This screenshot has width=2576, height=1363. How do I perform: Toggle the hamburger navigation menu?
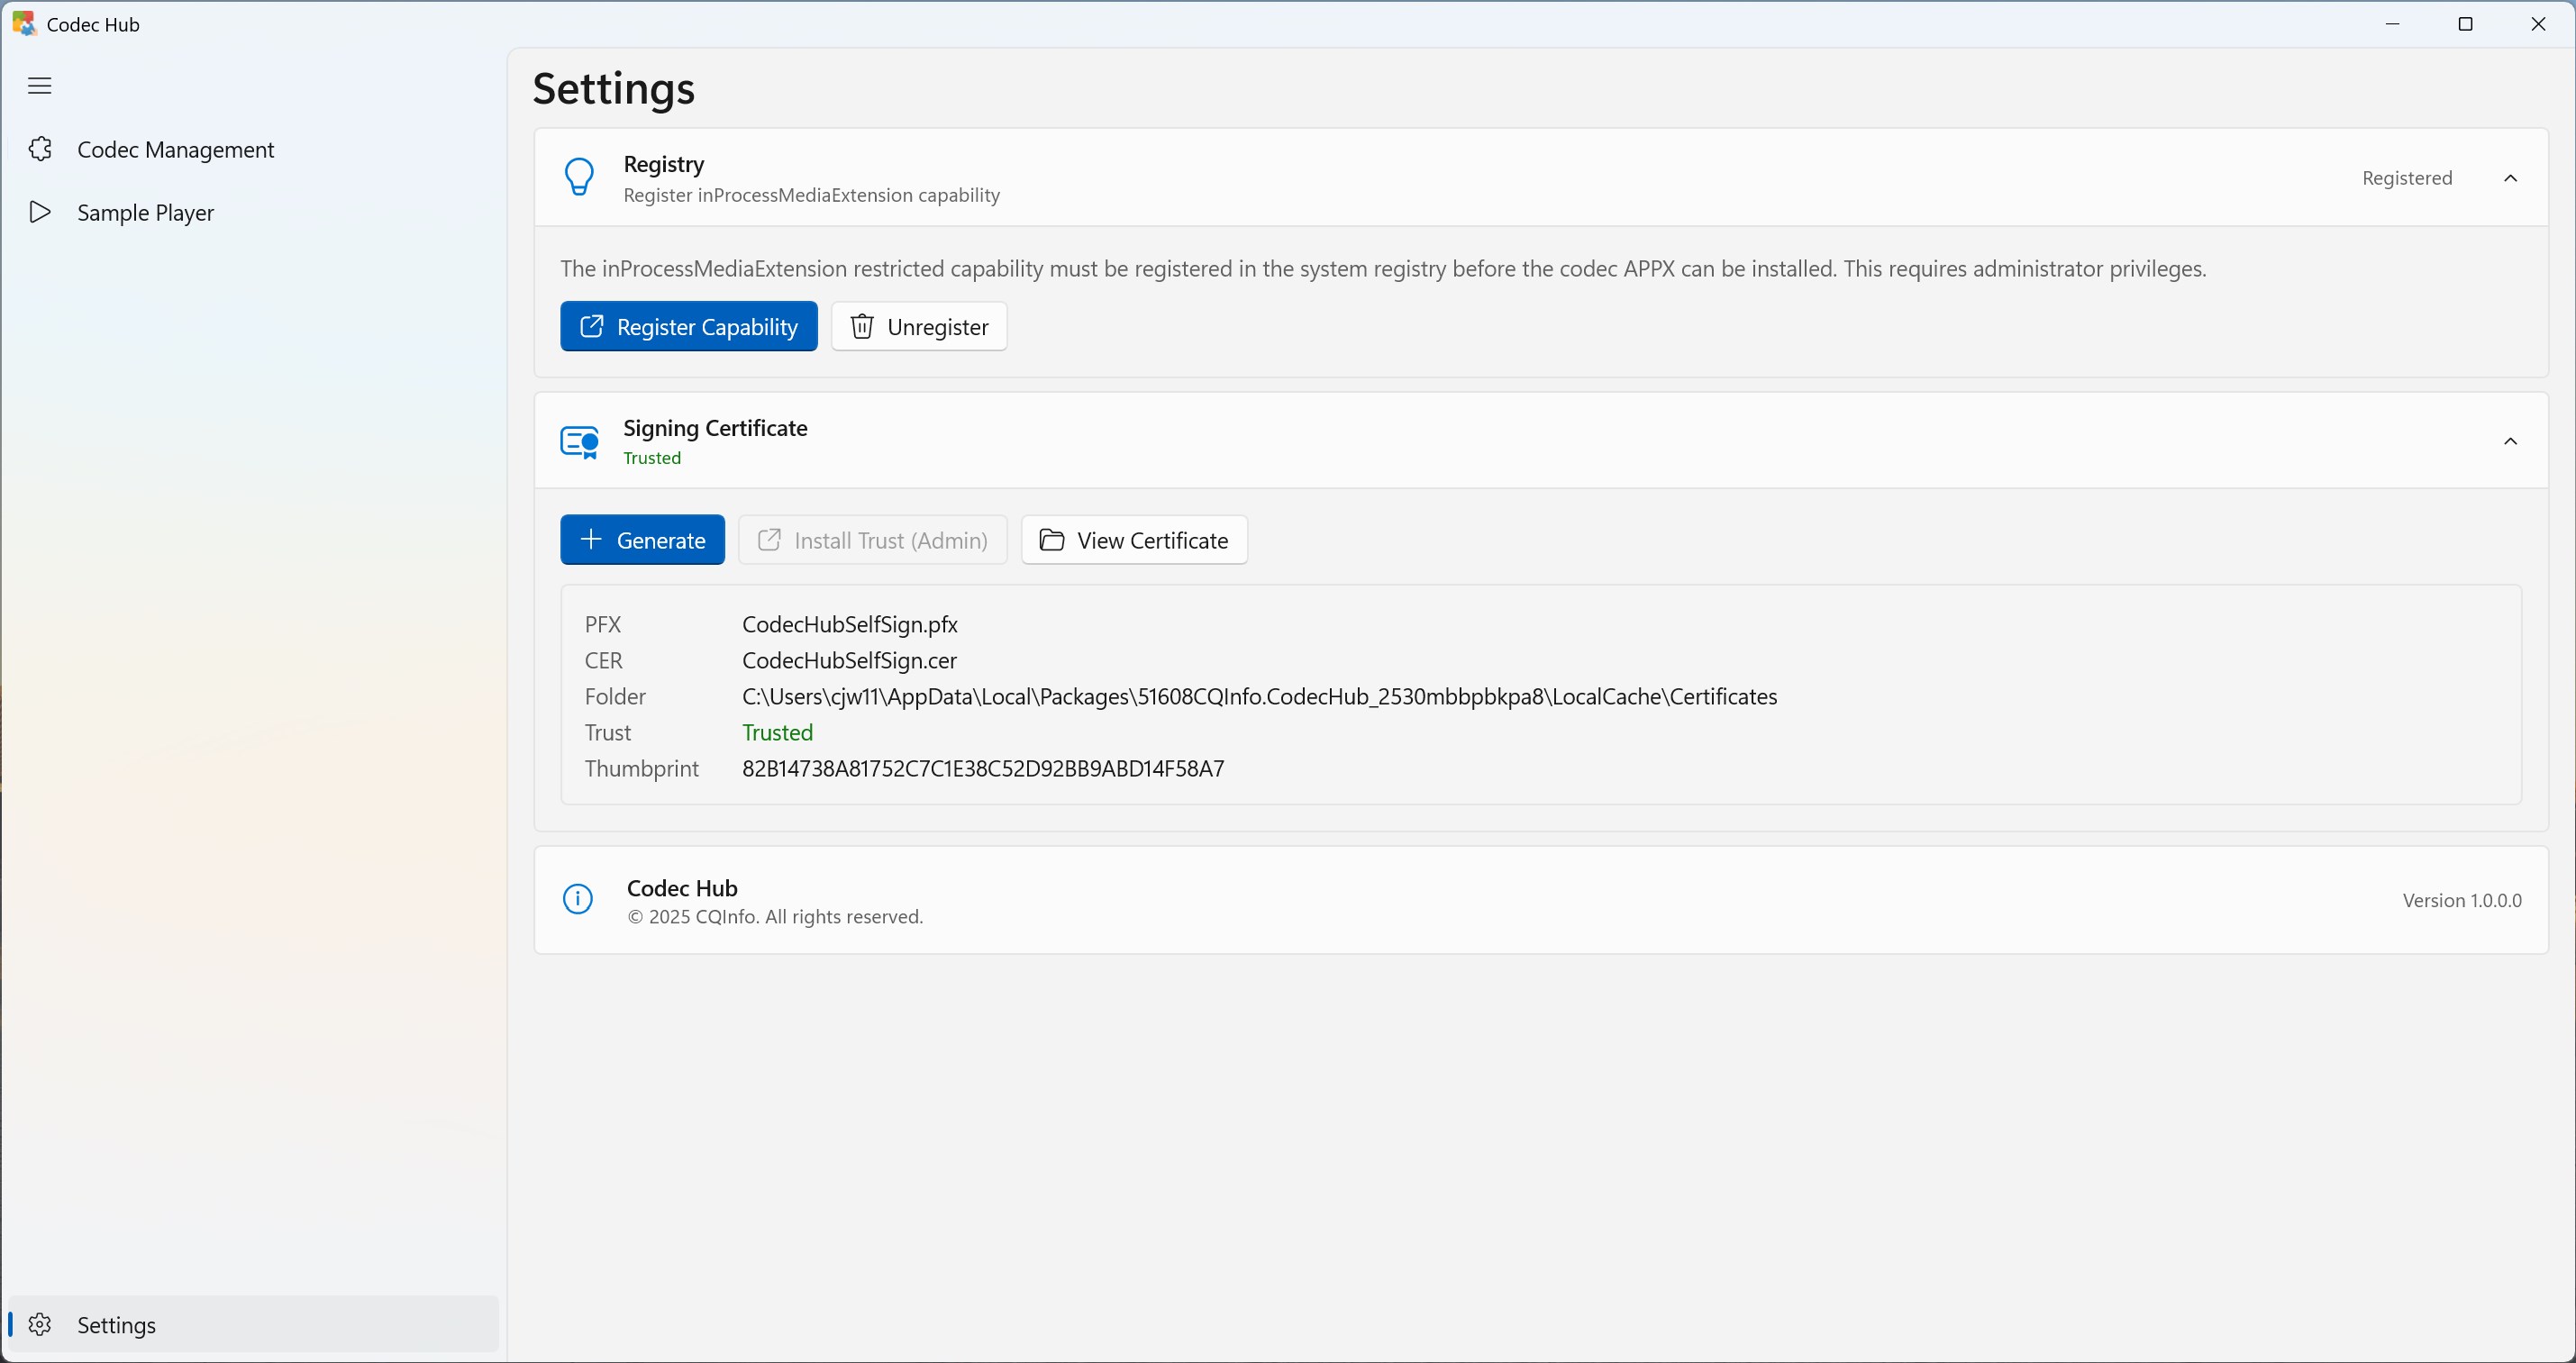(x=40, y=86)
